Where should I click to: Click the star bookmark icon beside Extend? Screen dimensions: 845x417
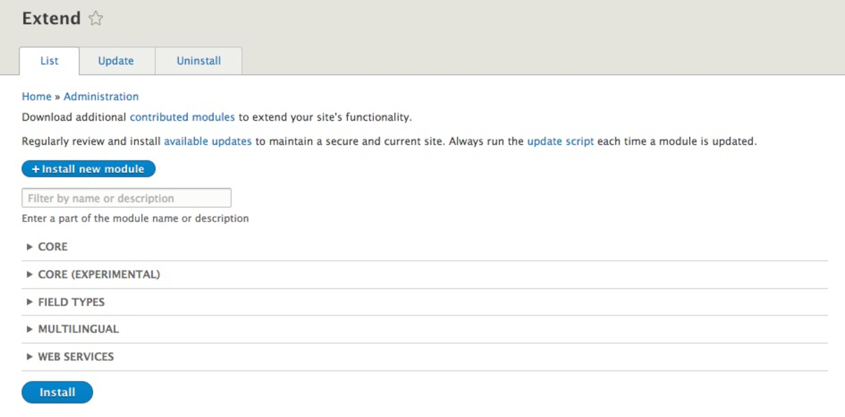[x=96, y=20]
